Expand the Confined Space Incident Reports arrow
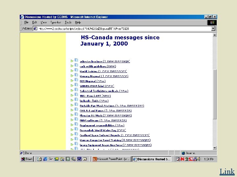The image size is (237, 177). (72, 135)
